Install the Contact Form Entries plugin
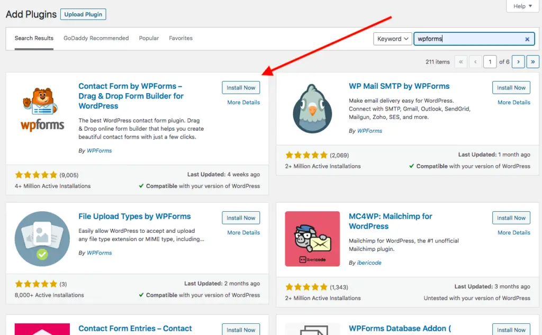 point(241,330)
